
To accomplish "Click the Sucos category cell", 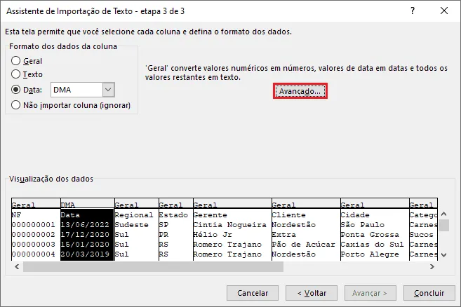I will tap(421, 234).
